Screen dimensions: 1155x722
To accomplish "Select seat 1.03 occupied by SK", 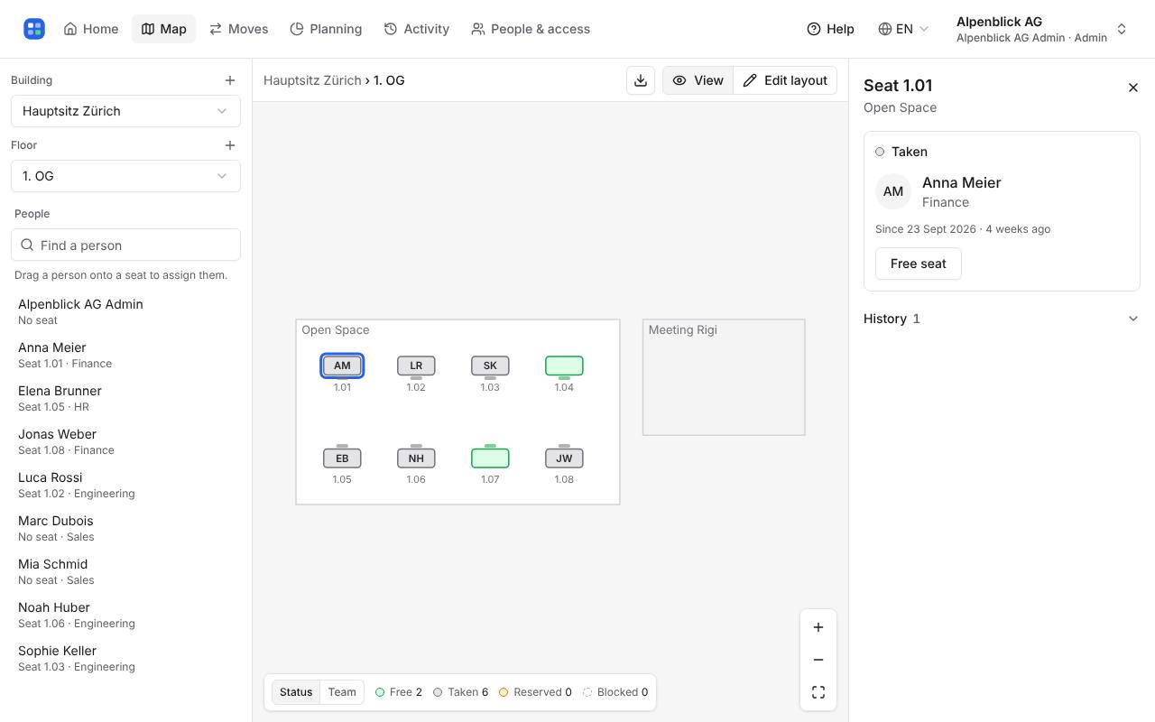I will click(x=490, y=366).
